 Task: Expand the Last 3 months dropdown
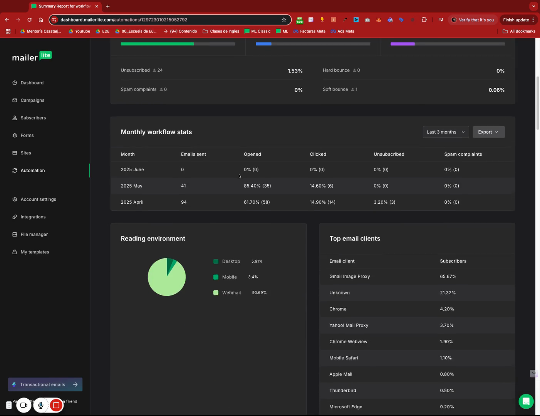[x=446, y=132]
